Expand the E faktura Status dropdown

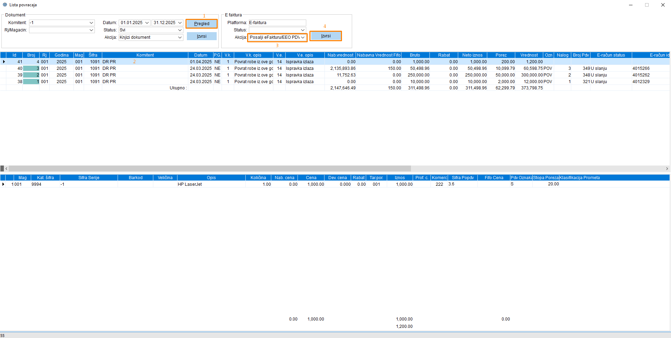tap(303, 30)
